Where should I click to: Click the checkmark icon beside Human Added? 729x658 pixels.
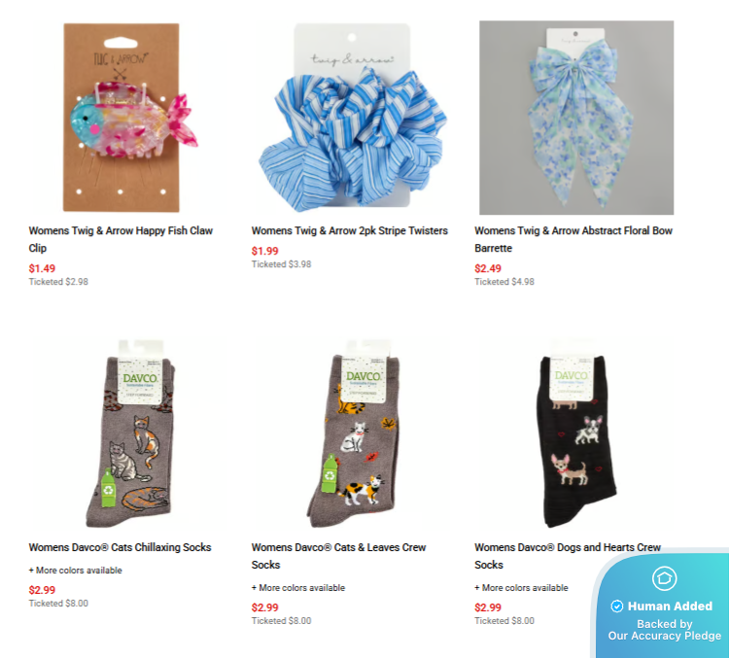pyautogui.click(x=617, y=606)
